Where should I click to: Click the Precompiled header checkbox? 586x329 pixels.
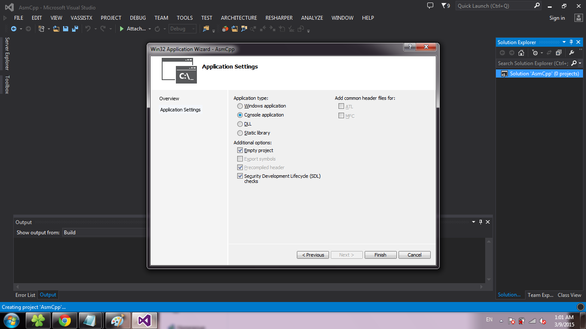[240, 167]
